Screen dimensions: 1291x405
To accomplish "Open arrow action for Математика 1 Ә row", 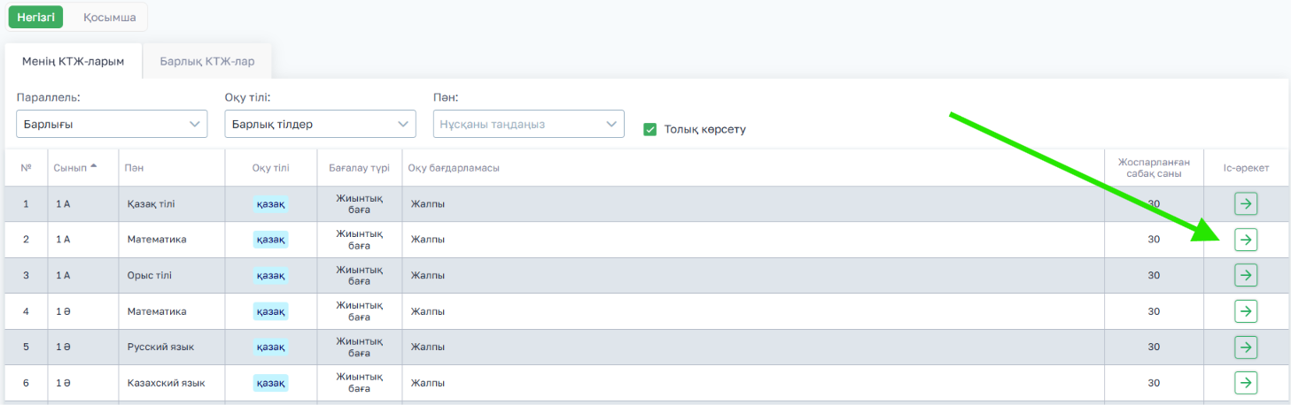I will coord(1246,311).
